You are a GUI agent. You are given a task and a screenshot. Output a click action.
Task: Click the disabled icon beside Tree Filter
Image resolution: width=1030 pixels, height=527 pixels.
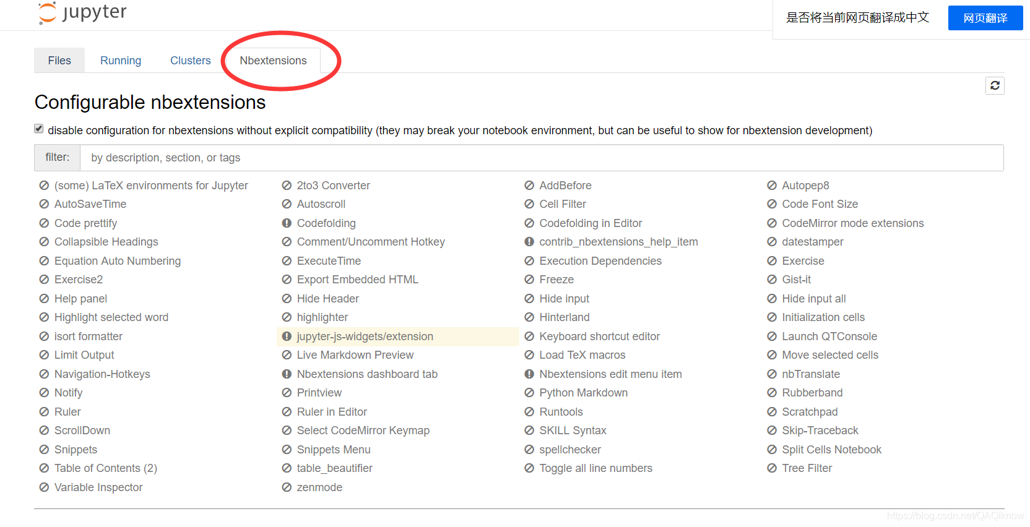[x=772, y=468]
